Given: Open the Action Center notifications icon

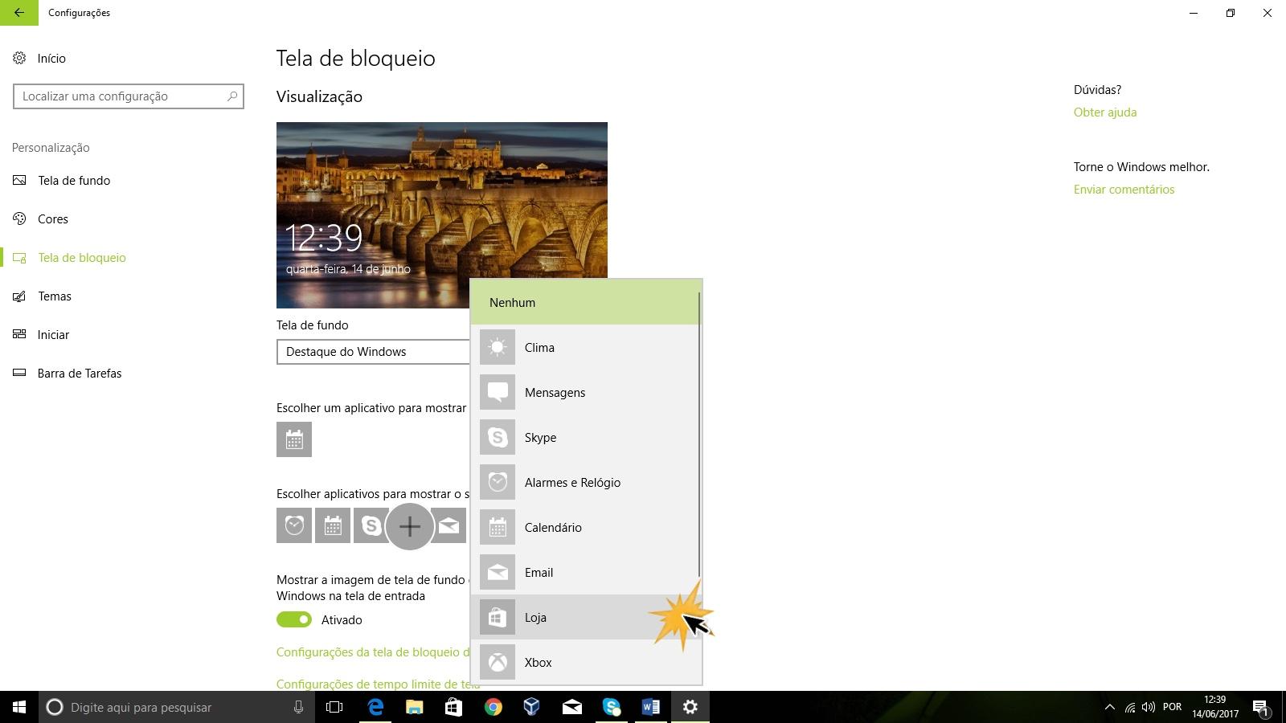Looking at the screenshot, I should click(x=1261, y=707).
